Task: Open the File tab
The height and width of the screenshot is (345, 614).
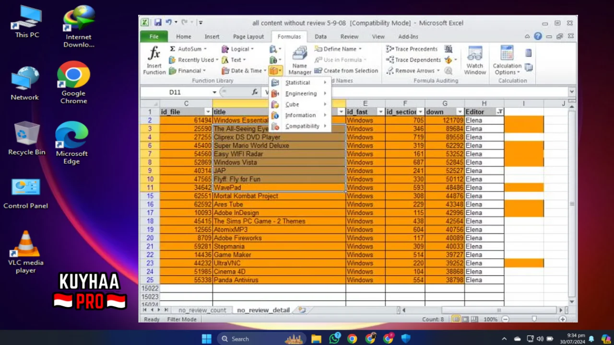Action: point(154,36)
